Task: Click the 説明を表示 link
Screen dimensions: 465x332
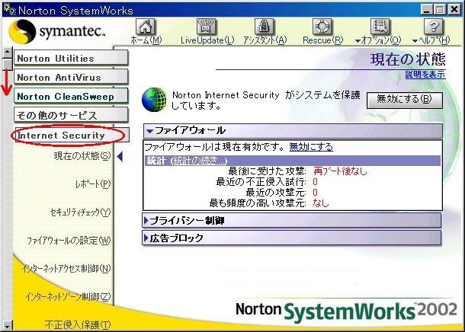Action: coord(425,74)
